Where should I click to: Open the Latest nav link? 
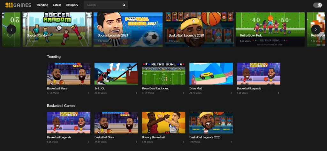click(57, 5)
